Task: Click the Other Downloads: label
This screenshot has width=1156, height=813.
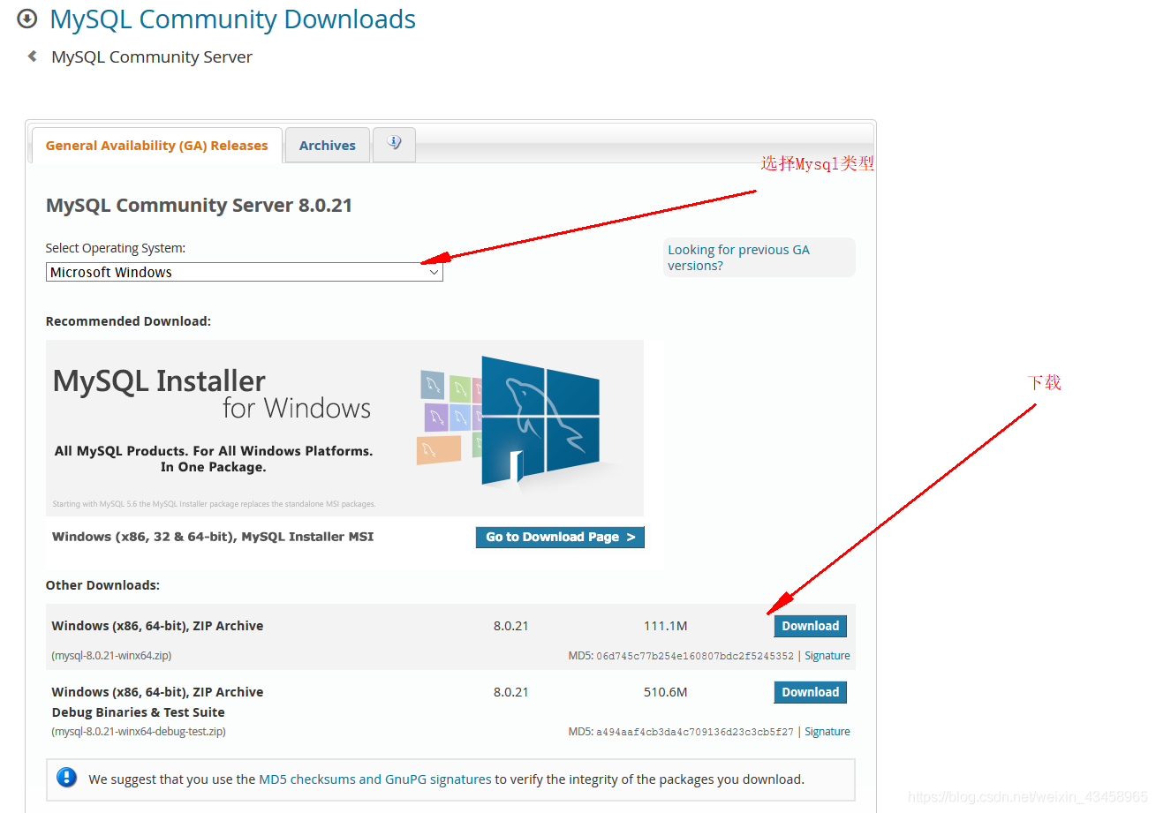Action: [x=102, y=585]
